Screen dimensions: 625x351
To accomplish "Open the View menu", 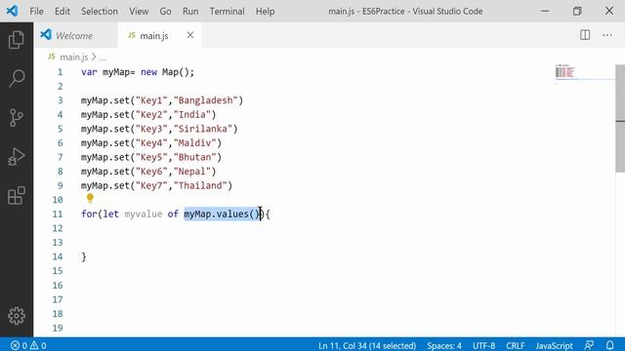I will coord(139,11).
